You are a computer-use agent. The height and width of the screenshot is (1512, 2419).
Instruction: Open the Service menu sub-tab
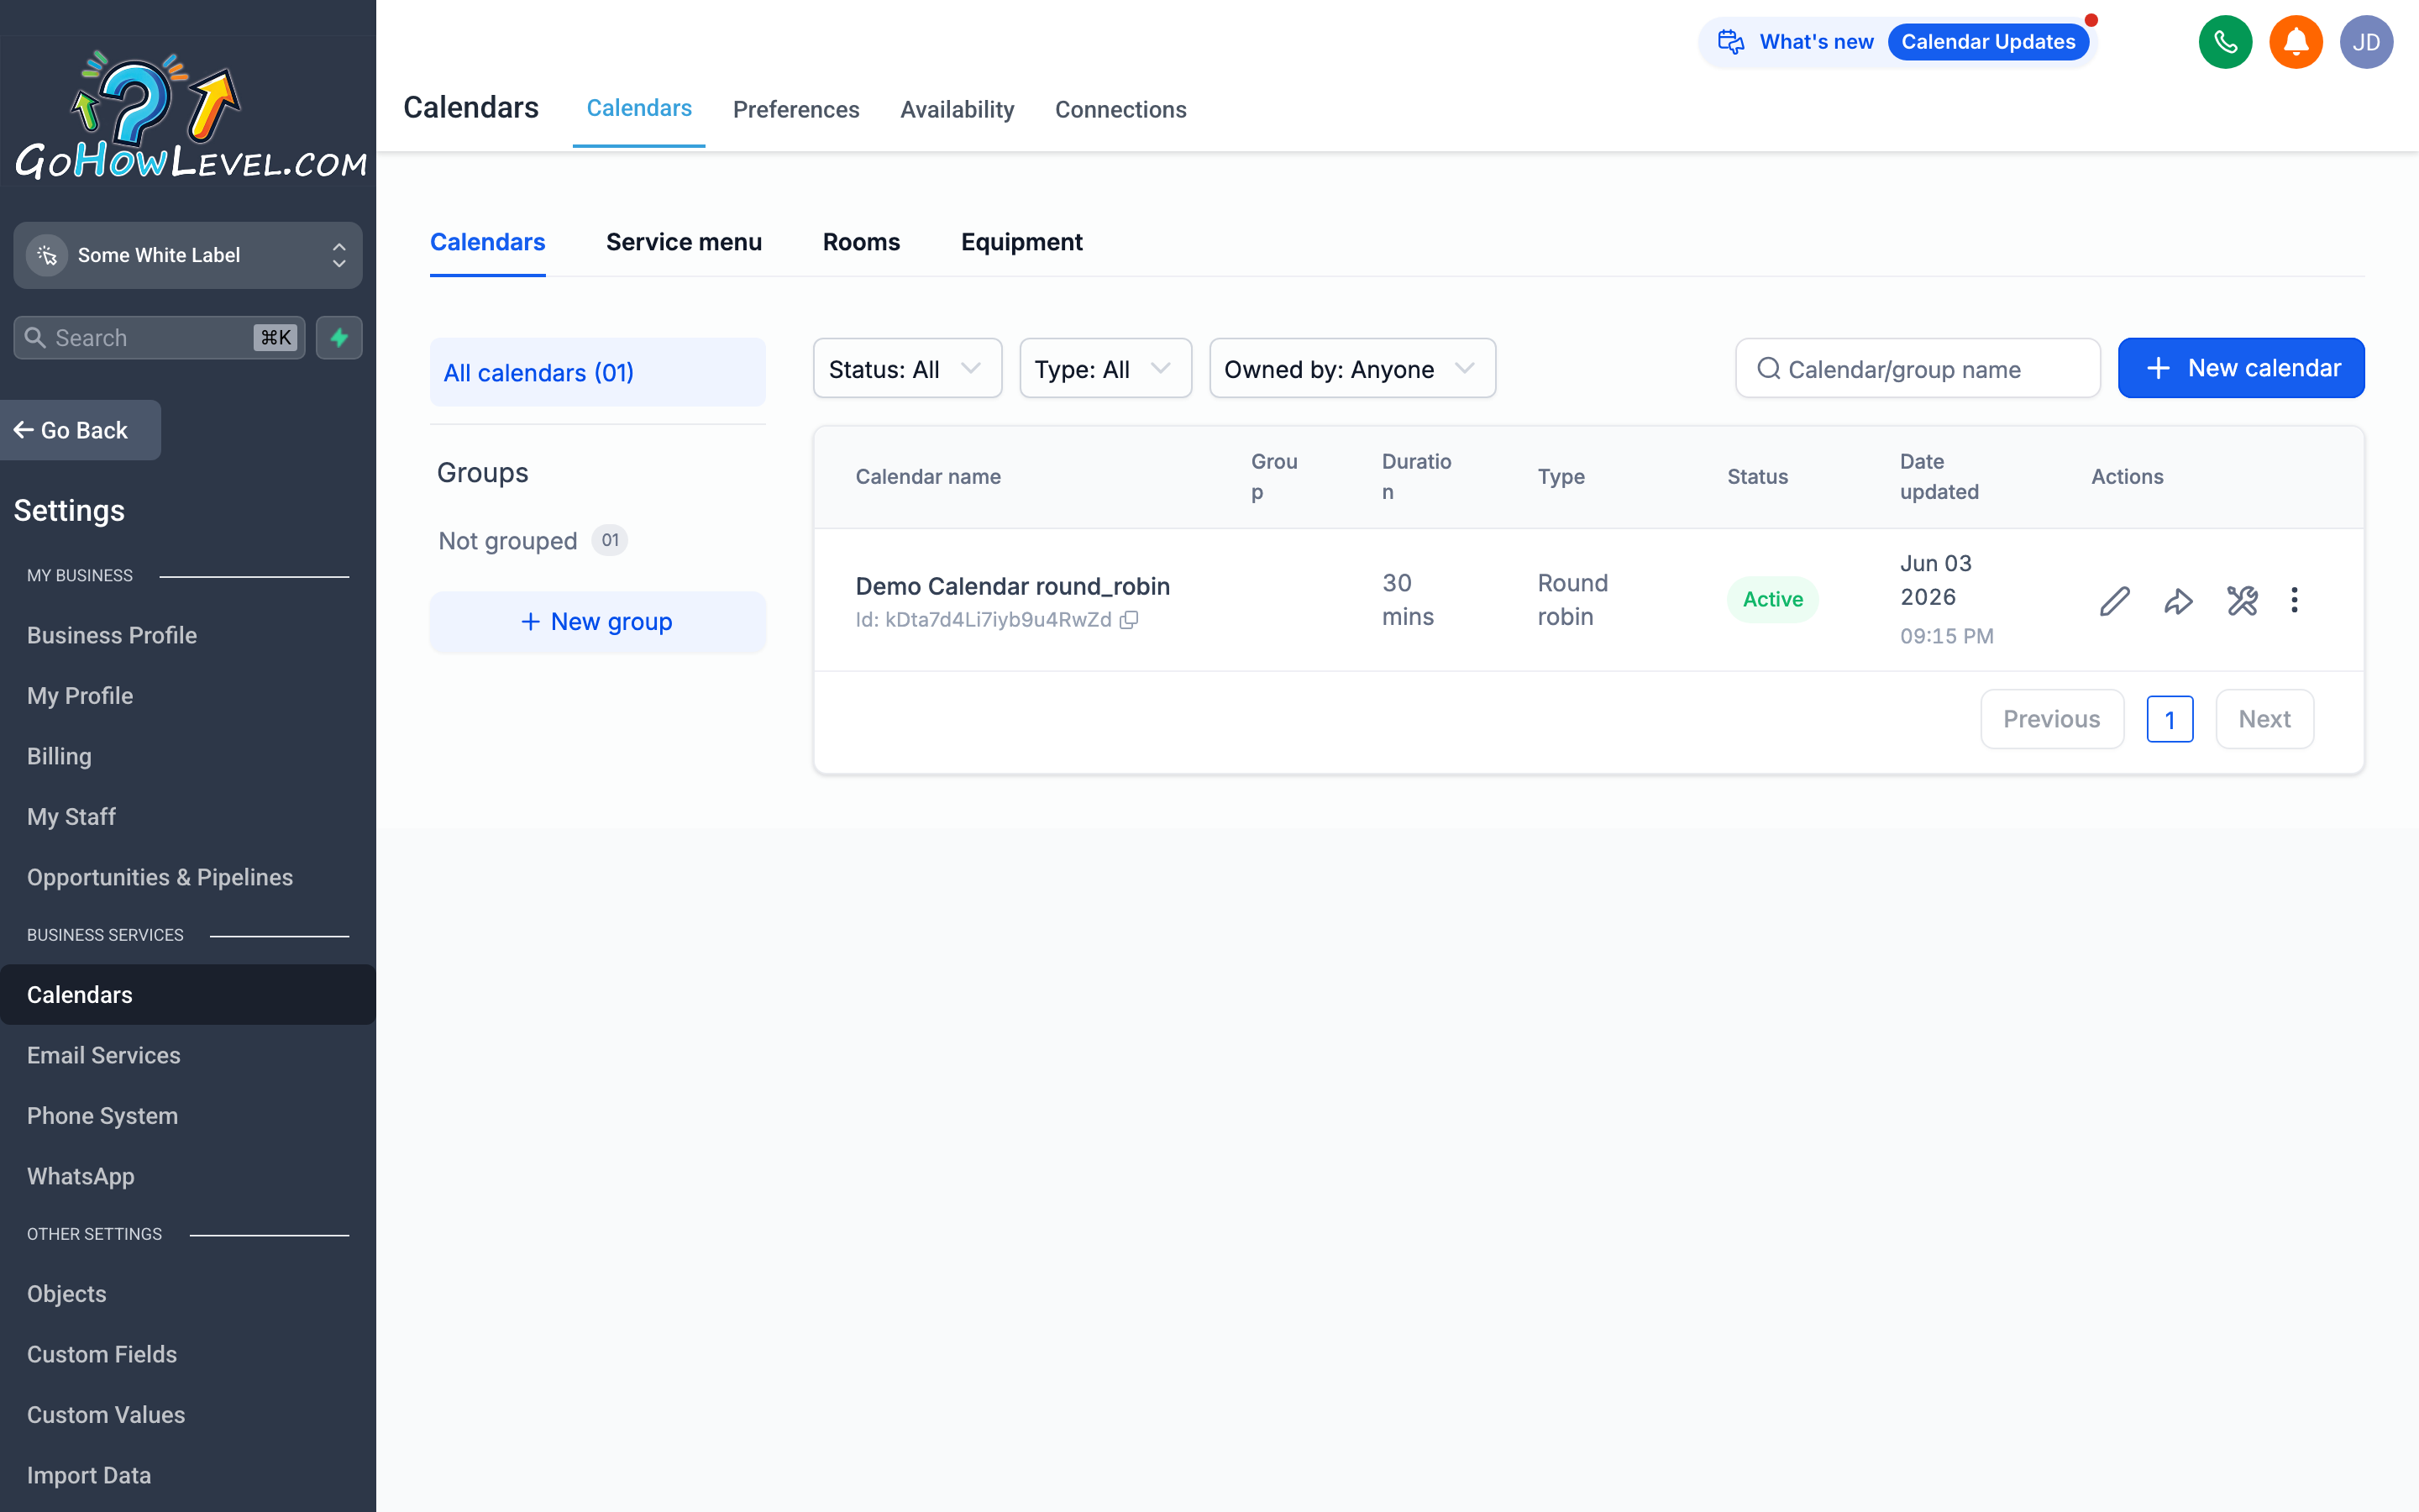click(684, 242)
